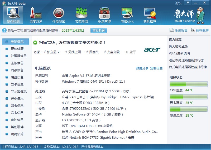Open the 论坛 forum link
211x150 pixels.
click(x=178, y=3)
